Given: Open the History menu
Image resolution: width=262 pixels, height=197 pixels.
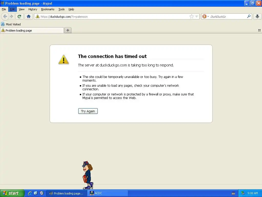Looking at the screenshot, I should tap(33, 9).
